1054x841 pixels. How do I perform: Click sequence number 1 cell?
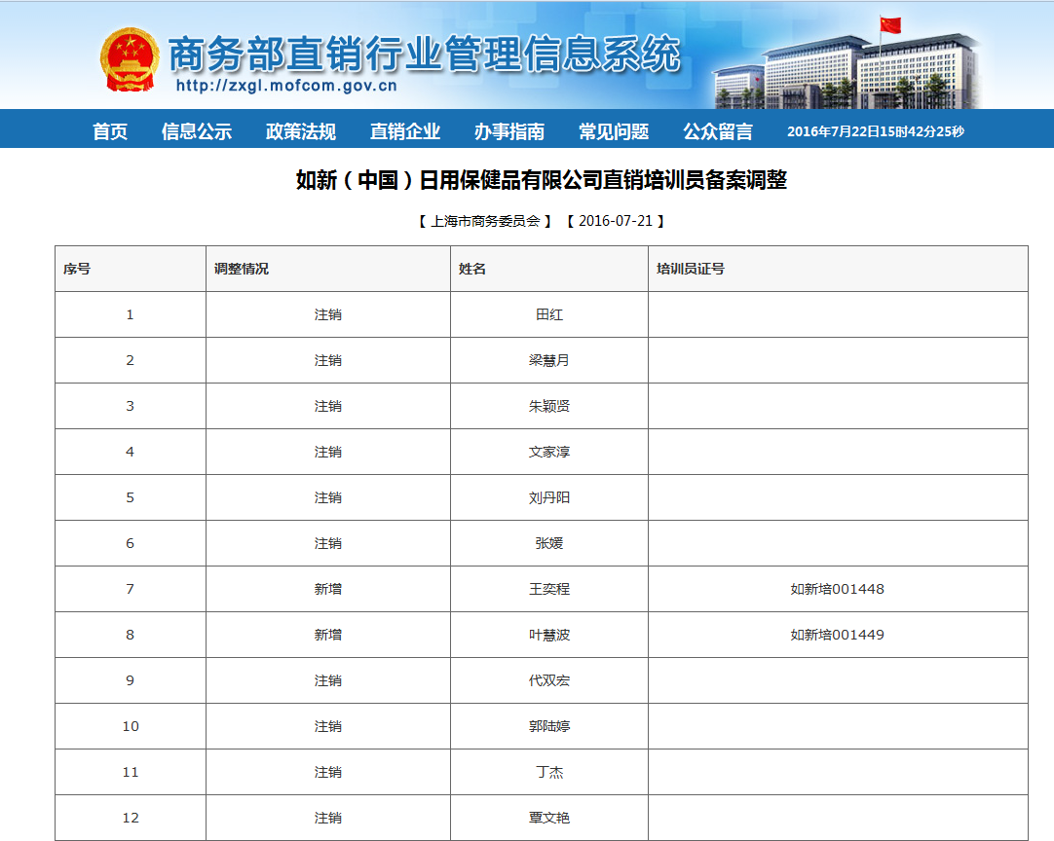[131, 314]
